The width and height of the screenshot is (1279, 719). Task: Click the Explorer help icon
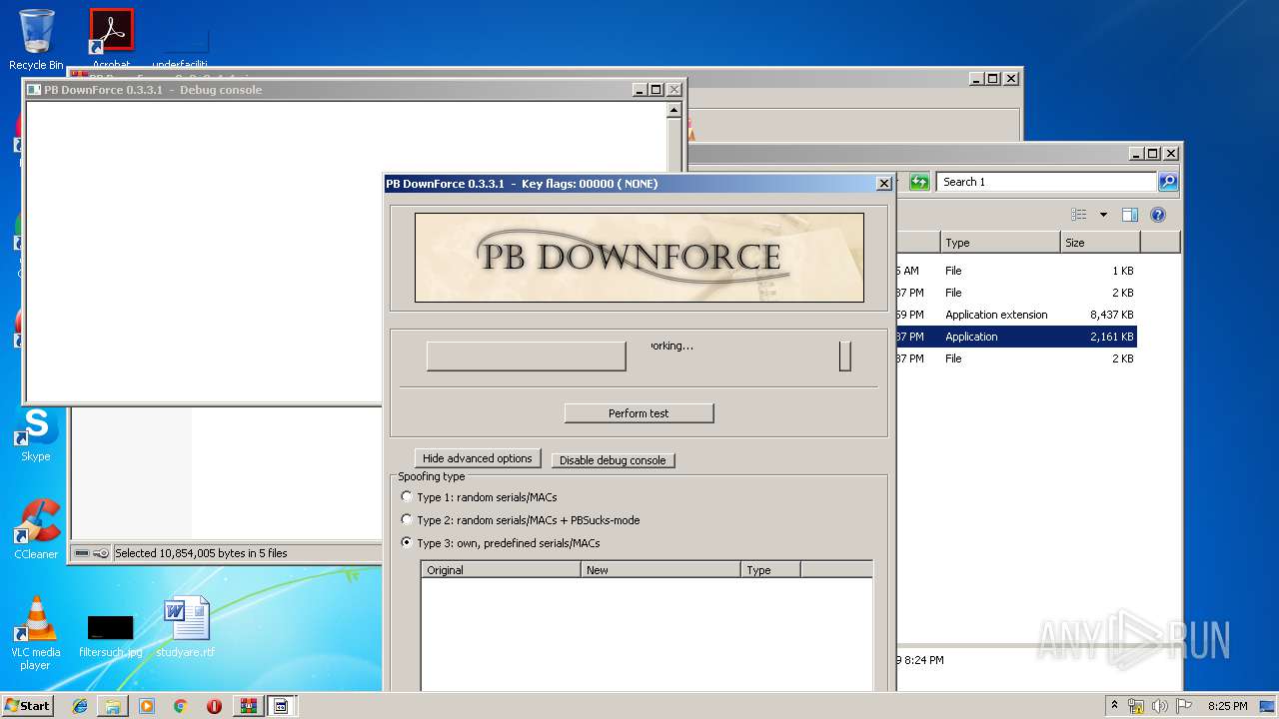pyautogui.click(x=1158, y=215)
